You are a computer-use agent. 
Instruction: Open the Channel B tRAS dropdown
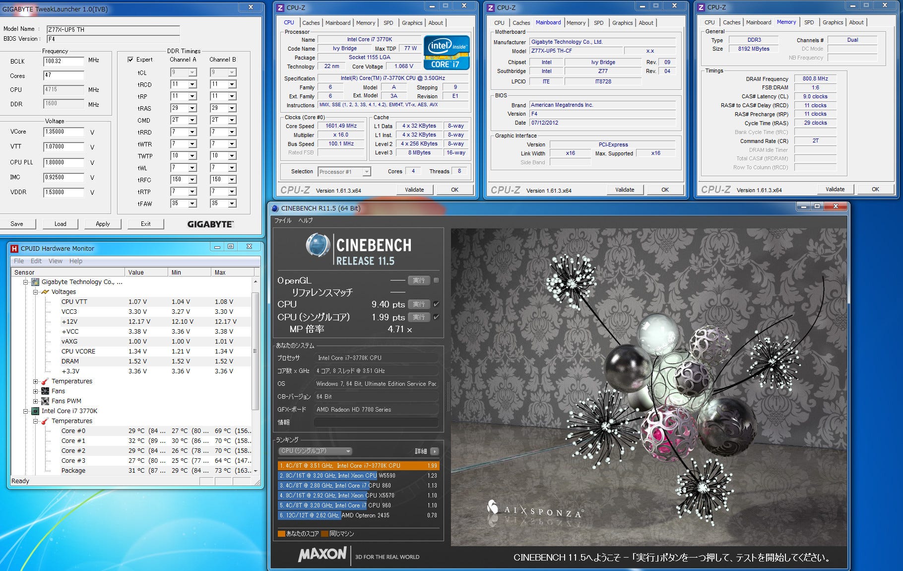tap(232, 108)
